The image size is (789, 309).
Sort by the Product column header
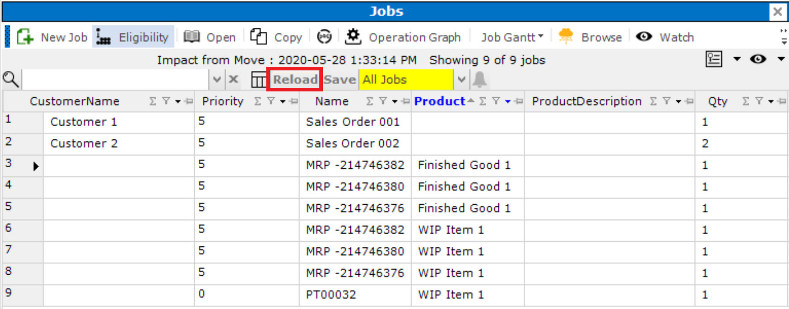440,101
